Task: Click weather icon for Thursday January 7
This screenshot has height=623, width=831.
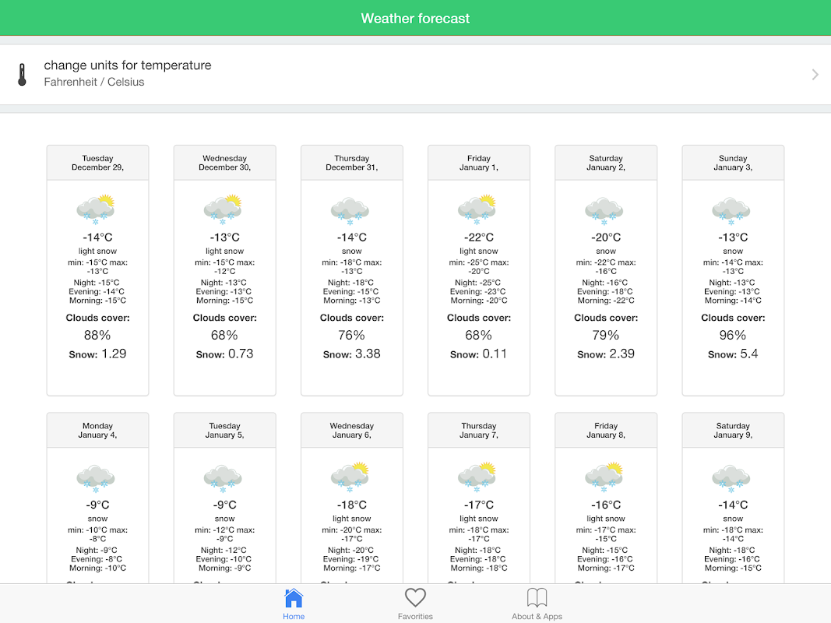Action: (477, 477)
